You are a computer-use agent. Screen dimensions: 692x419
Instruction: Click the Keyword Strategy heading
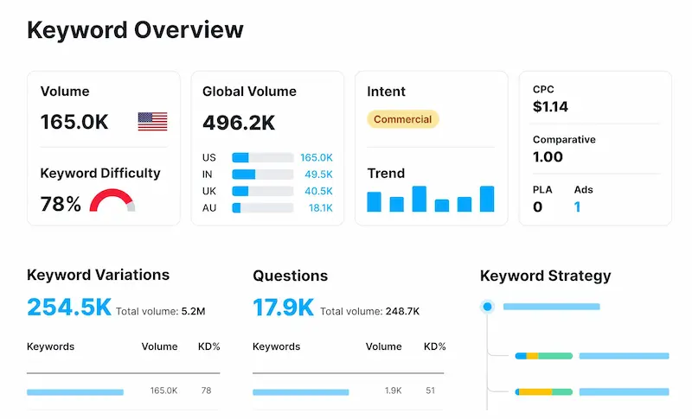click(x=546, y=276)
